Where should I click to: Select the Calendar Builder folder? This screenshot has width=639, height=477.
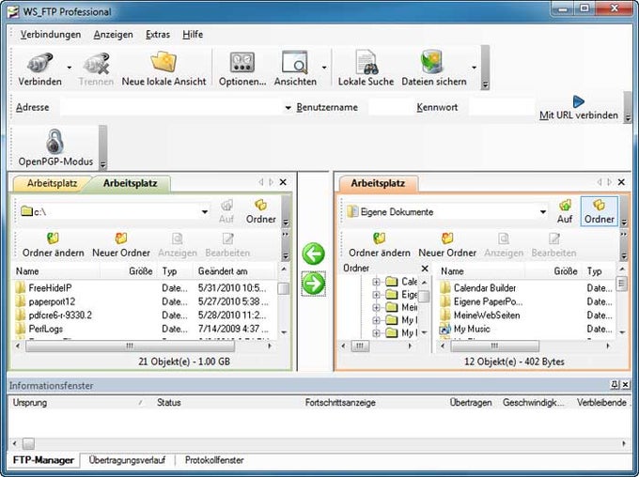click(x=485, y=288)
